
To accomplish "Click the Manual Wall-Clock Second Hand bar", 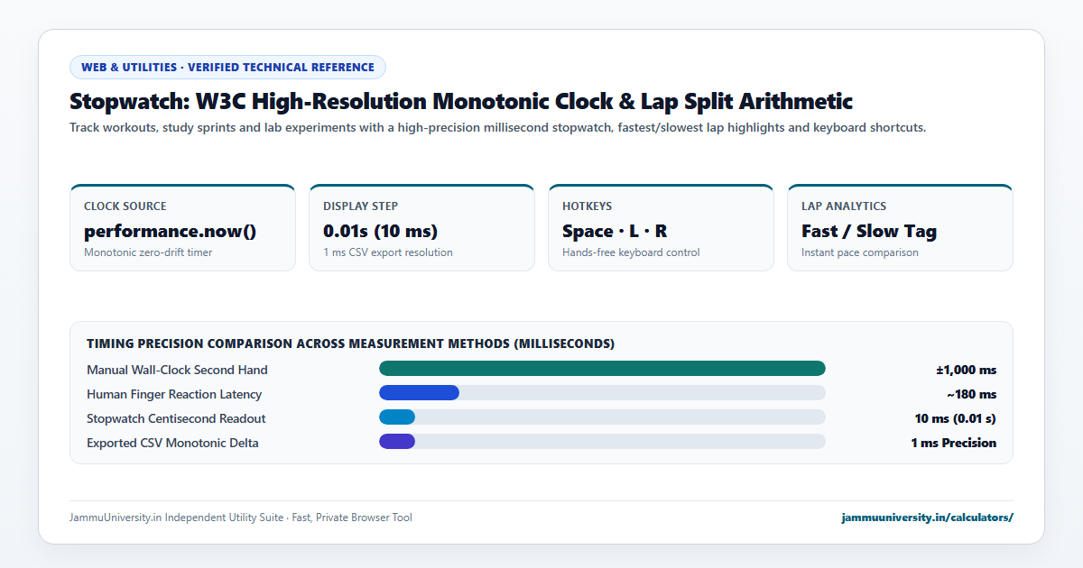I will [602, 368].
